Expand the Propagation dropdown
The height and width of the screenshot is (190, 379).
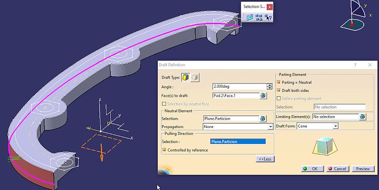click(271, 127)
